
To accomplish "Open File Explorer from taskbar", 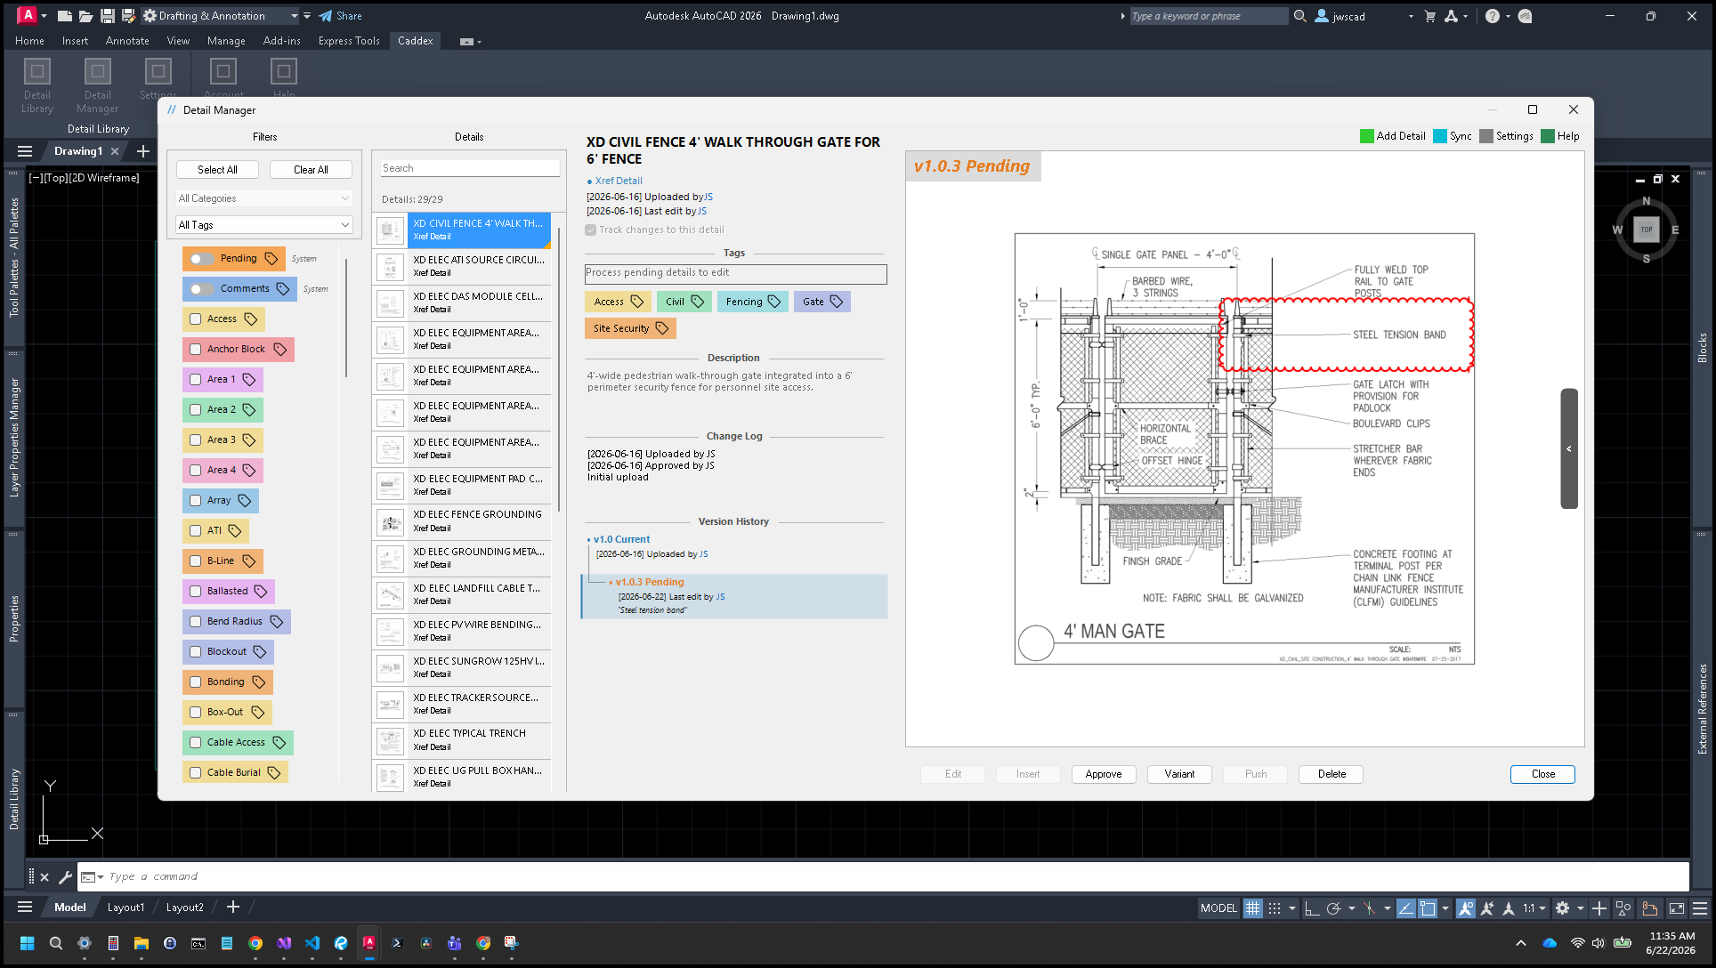I will (142, 943).
